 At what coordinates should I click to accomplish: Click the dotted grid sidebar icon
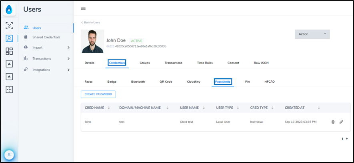click(9, 89)
